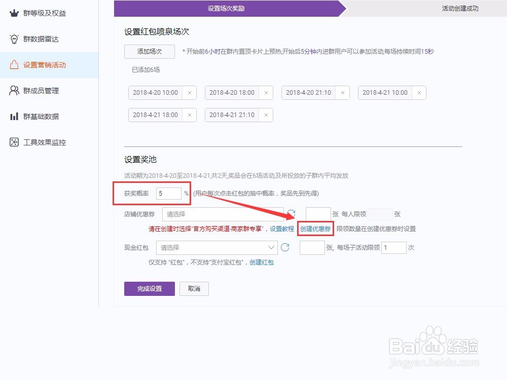Screen dimensions: 507x380
Task: Click the cash red packet refresh icon
Action: click(x=284, y=248)
